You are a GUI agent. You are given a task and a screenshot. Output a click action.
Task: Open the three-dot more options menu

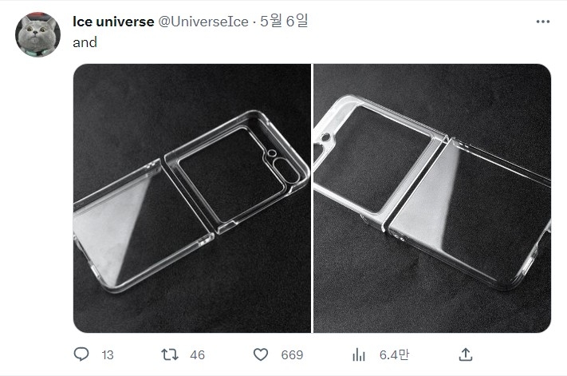pos(543,22)
